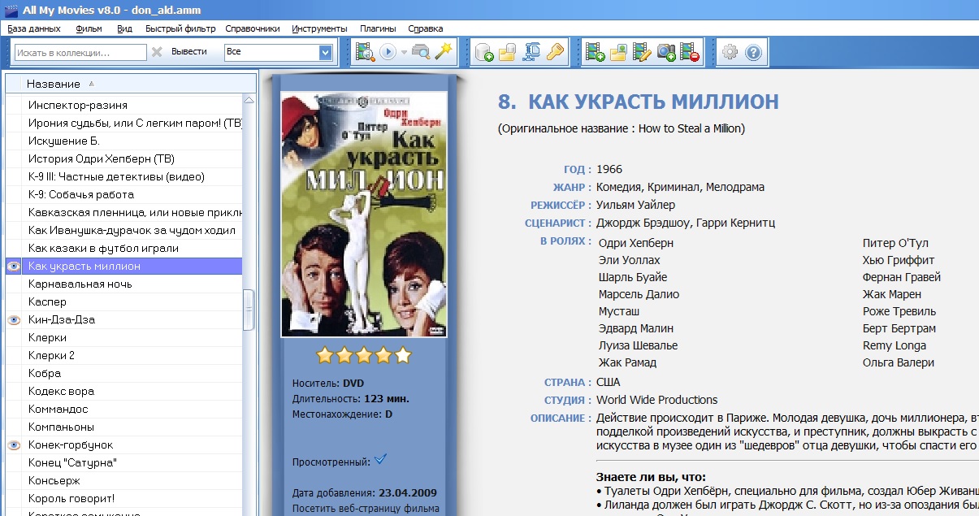979x516 pixels.
Task: Click the add screenshot camera icon
Action: click(x=666, y=52)
